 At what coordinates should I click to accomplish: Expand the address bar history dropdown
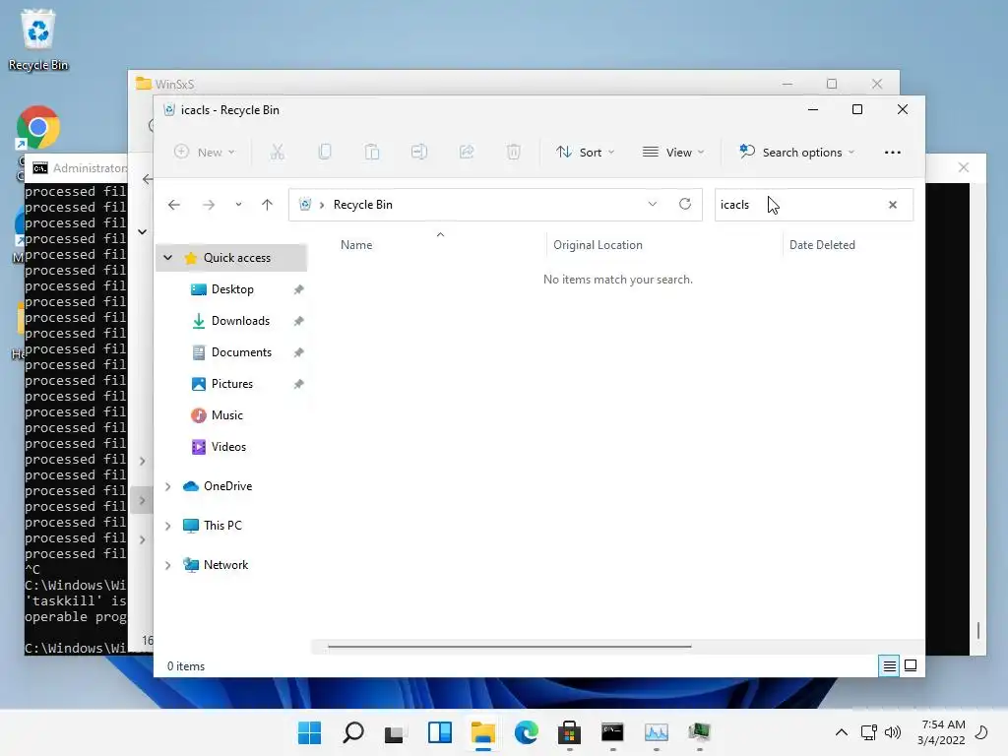[x=653, y=204]
